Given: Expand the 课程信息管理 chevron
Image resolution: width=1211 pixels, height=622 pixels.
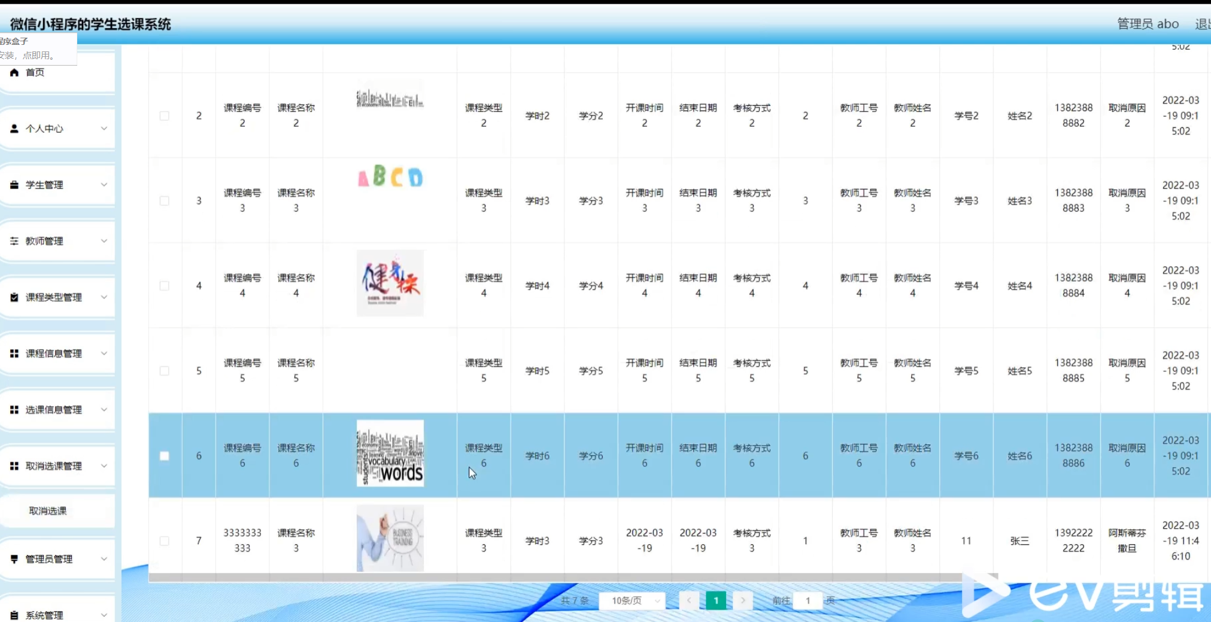Looking at the screenshot, I should pos(104,353).
